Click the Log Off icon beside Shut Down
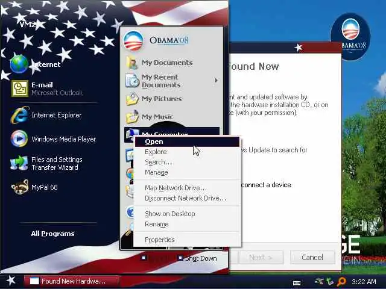 click(x=144, y=258)
